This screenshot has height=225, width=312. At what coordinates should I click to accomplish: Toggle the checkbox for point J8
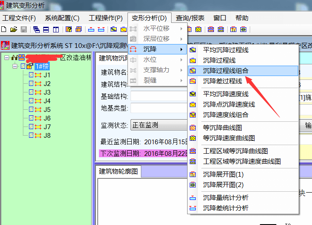pyautogui.click(x=31, y=135)
